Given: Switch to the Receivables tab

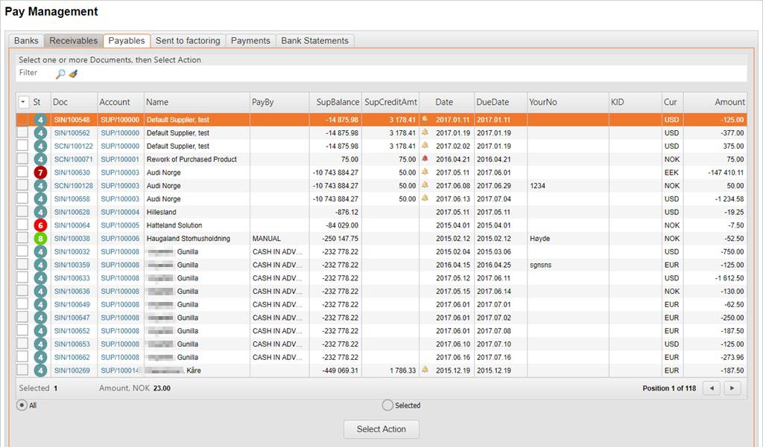Looking at the screenshot, I should point(73,41).
